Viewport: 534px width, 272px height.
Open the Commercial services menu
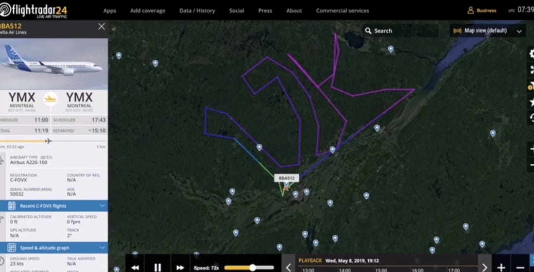[342, 11]
